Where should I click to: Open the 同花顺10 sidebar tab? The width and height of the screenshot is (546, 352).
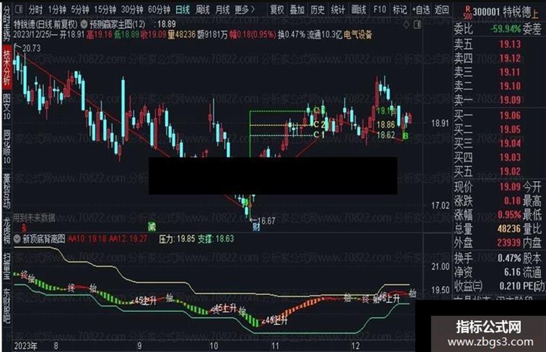click(6, 147)
